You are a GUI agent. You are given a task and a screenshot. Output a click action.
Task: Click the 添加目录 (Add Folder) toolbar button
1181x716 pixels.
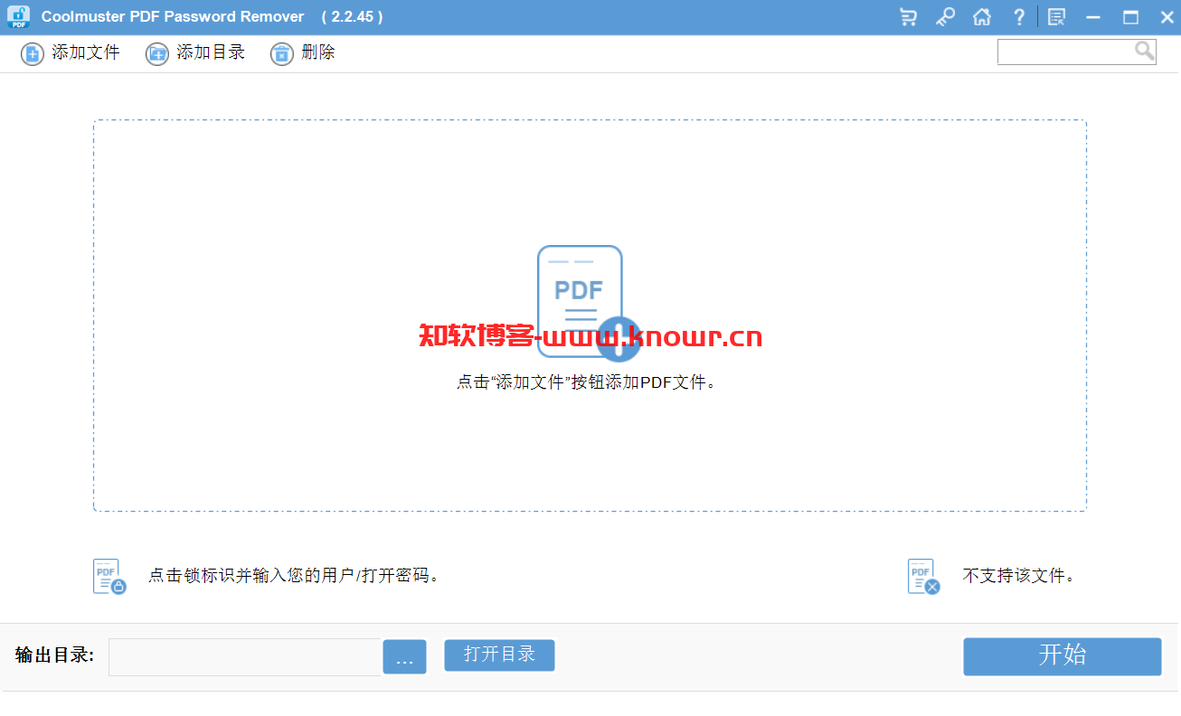[x=195, y=53]
